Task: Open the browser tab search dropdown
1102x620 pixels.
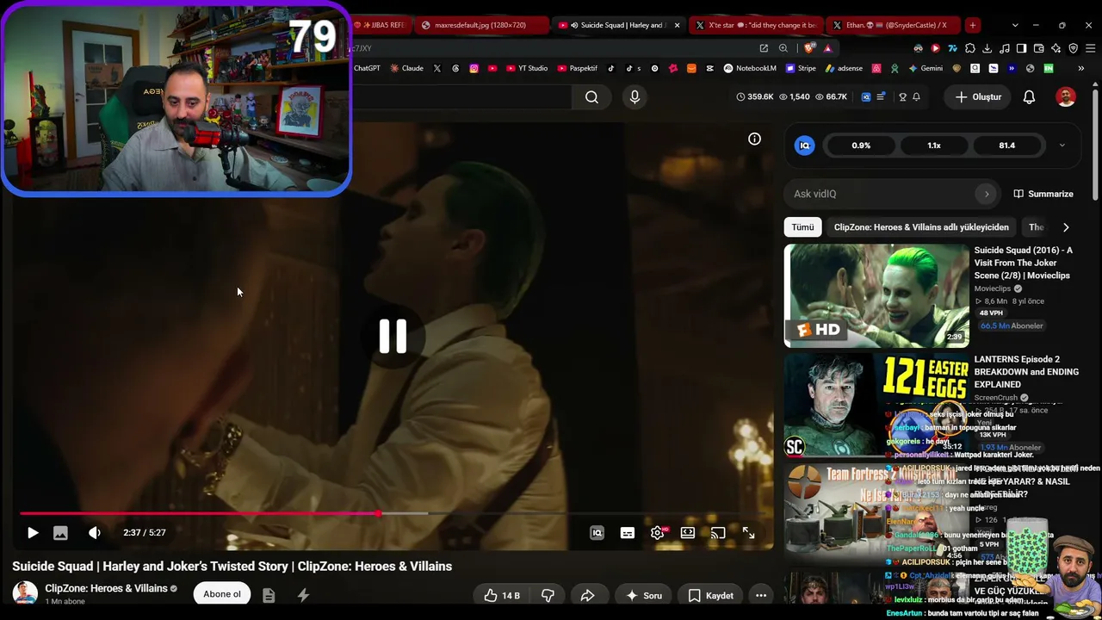Action: 1015,25
